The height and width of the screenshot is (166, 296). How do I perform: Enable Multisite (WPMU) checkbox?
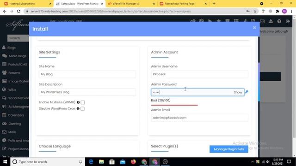point(83,102)
